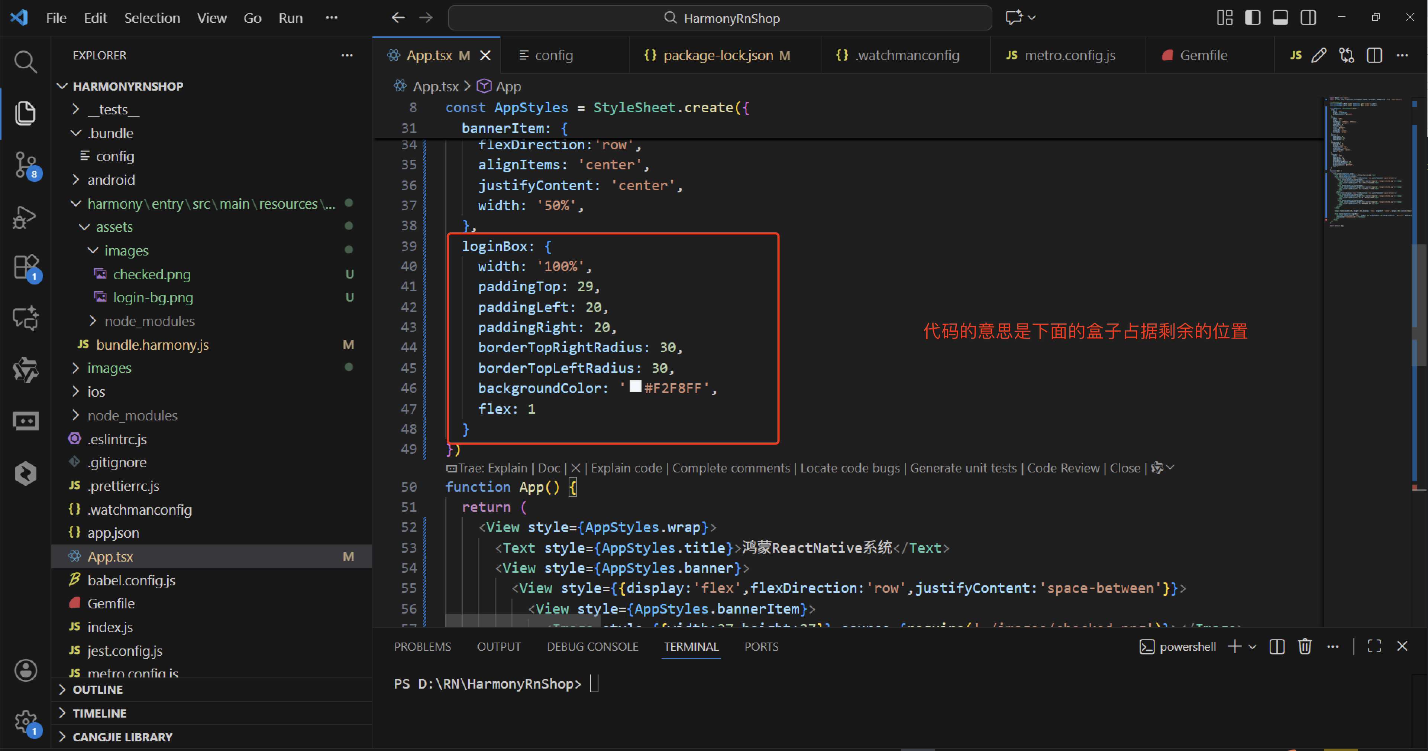Toggle the primary side bar
The image size is (1428, 751).
pyautogui.click(x=1252, y=18)
